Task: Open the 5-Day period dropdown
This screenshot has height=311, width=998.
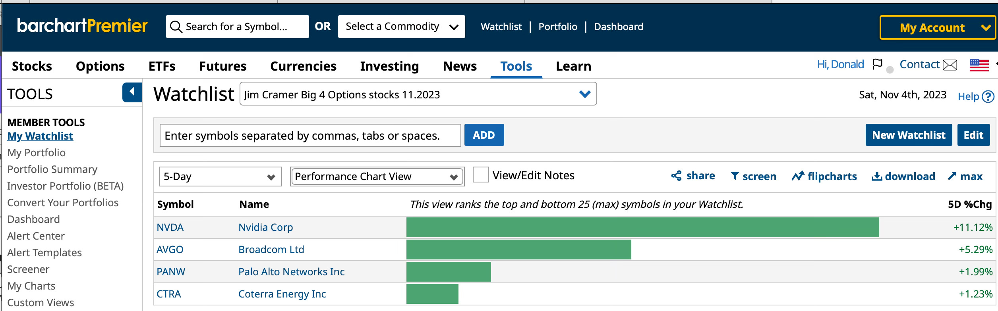Action: (x=220, y=177)
